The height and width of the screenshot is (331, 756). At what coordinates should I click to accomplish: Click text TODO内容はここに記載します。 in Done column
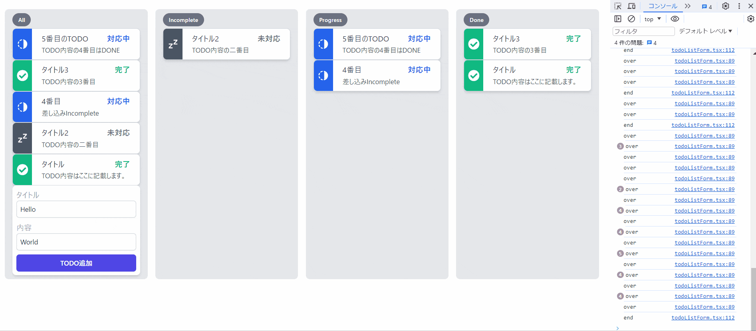(534, 82)
